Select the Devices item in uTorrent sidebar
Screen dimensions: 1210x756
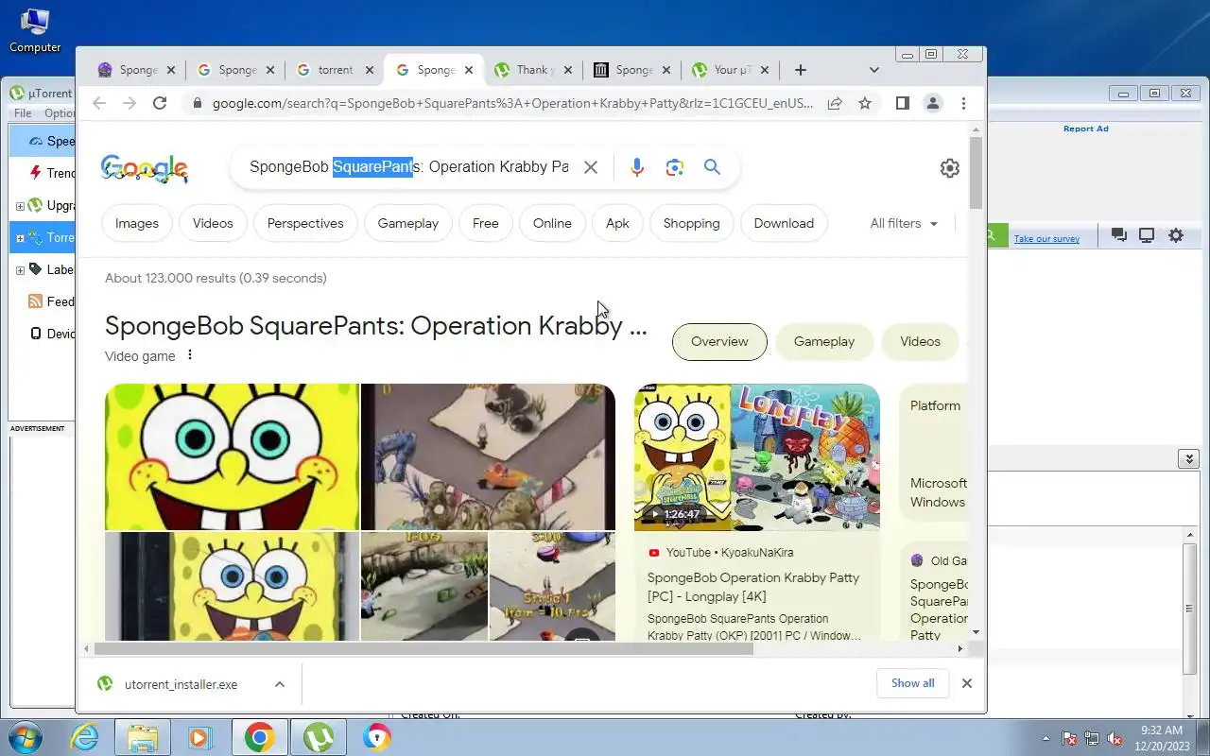(52, 334)
